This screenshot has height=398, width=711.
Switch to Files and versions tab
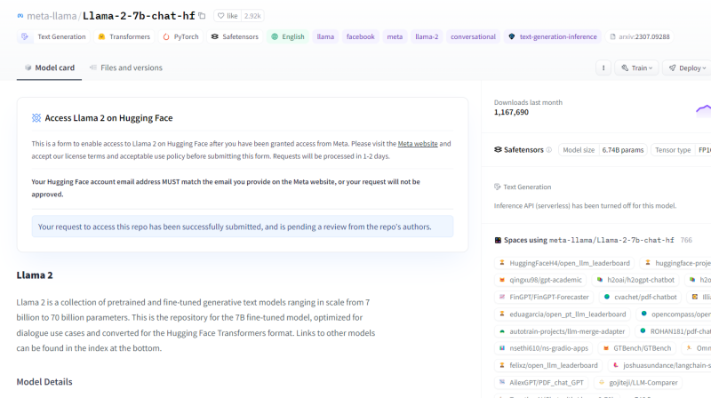point(125,68)
